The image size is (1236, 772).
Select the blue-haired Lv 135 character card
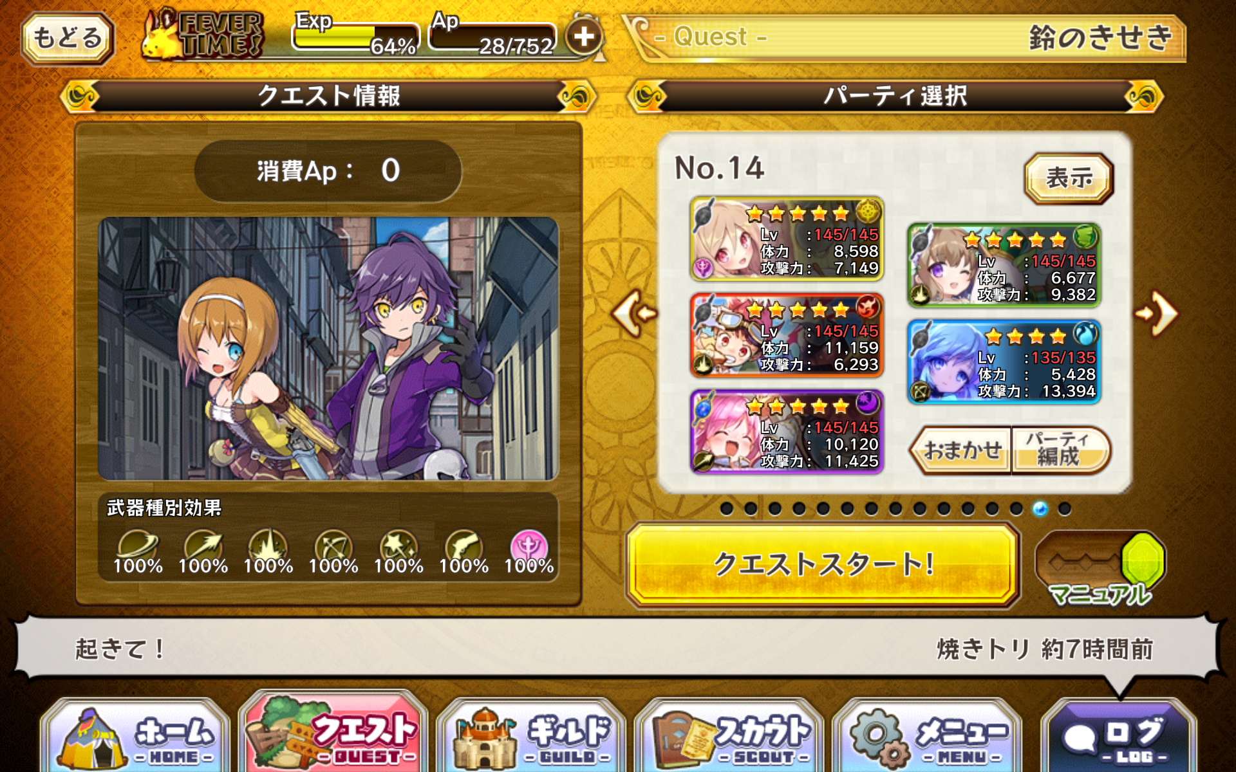pyautogui.click(x=1004, y=362)
